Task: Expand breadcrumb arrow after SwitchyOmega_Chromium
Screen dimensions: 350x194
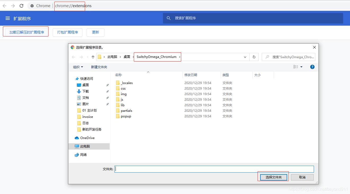Action: pos(180,57)
